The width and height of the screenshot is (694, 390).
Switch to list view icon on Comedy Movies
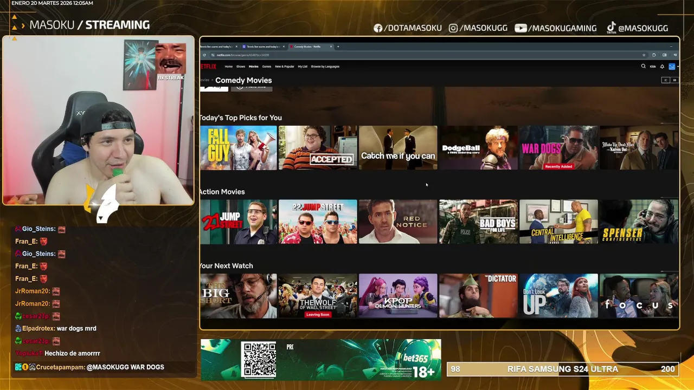pyautogui.click(x=666, y=80)
